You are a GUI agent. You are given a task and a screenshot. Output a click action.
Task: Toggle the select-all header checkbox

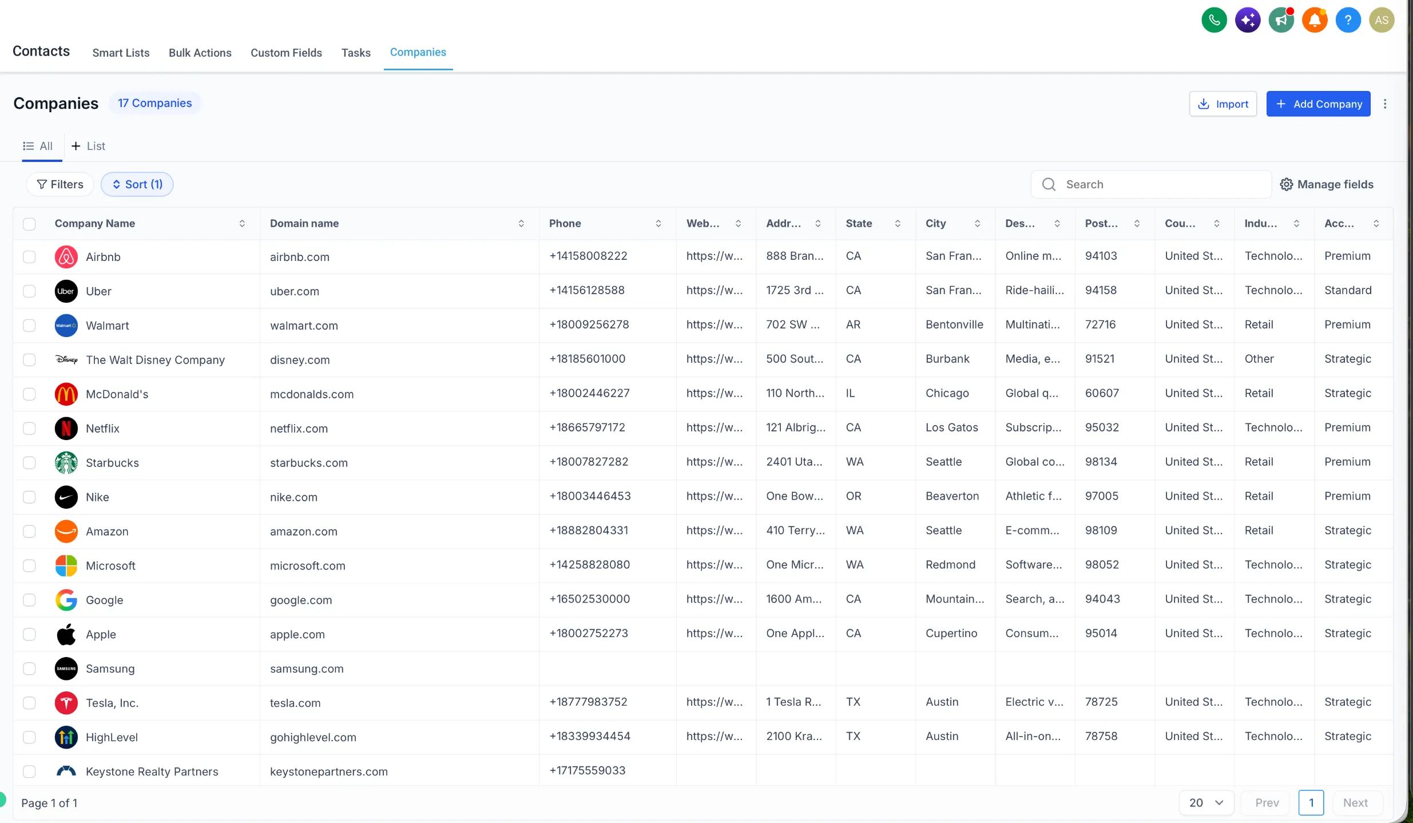tap(29, 224)
